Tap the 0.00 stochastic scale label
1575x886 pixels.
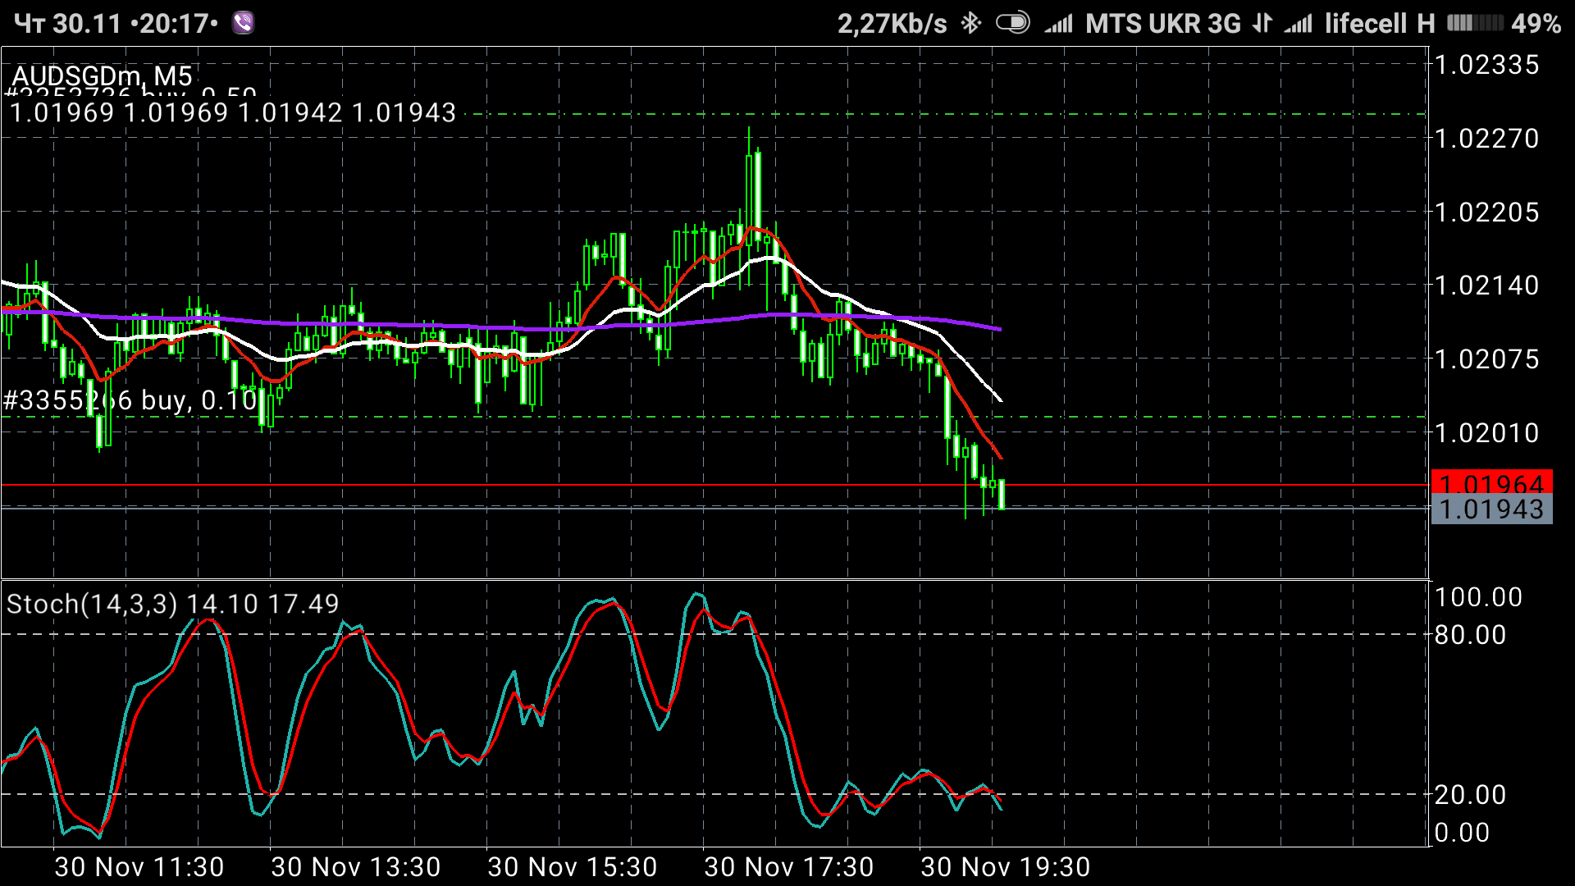1462,833
